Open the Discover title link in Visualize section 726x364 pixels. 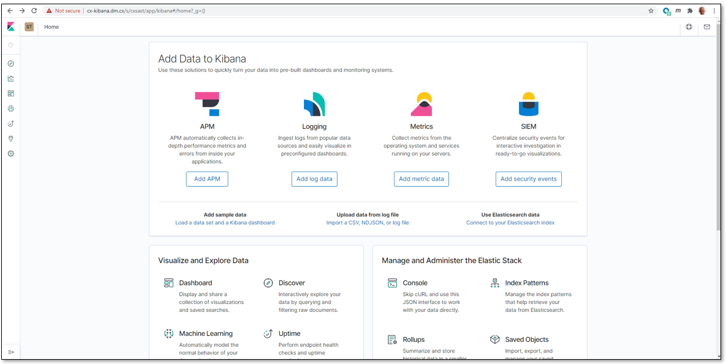point(292,283)
